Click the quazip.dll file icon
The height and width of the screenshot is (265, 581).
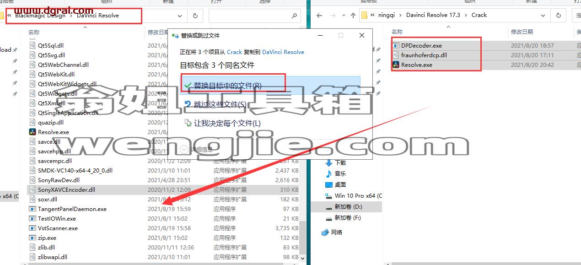[32, 122]
